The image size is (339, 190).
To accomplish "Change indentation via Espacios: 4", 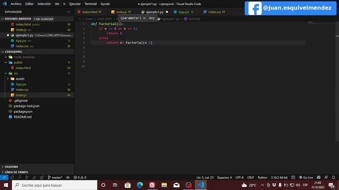I will click(225, 177).
